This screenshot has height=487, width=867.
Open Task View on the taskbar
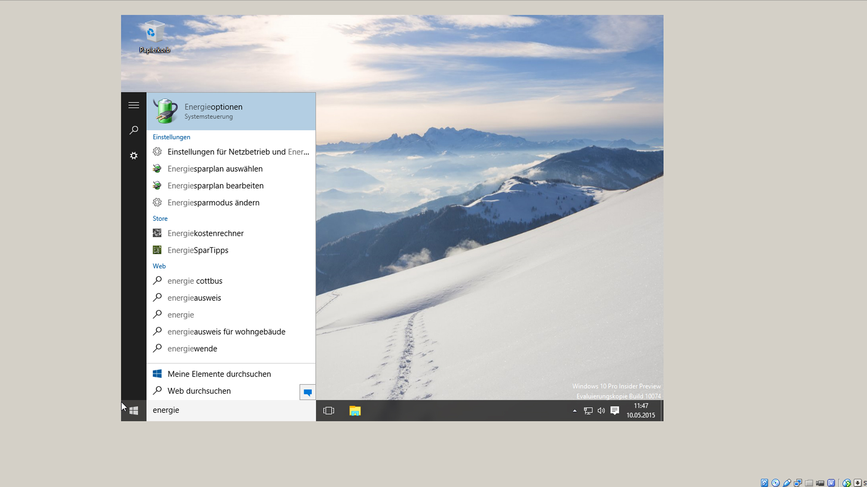329,411
